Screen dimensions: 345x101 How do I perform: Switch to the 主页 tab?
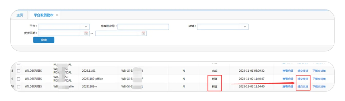[20, 15]
